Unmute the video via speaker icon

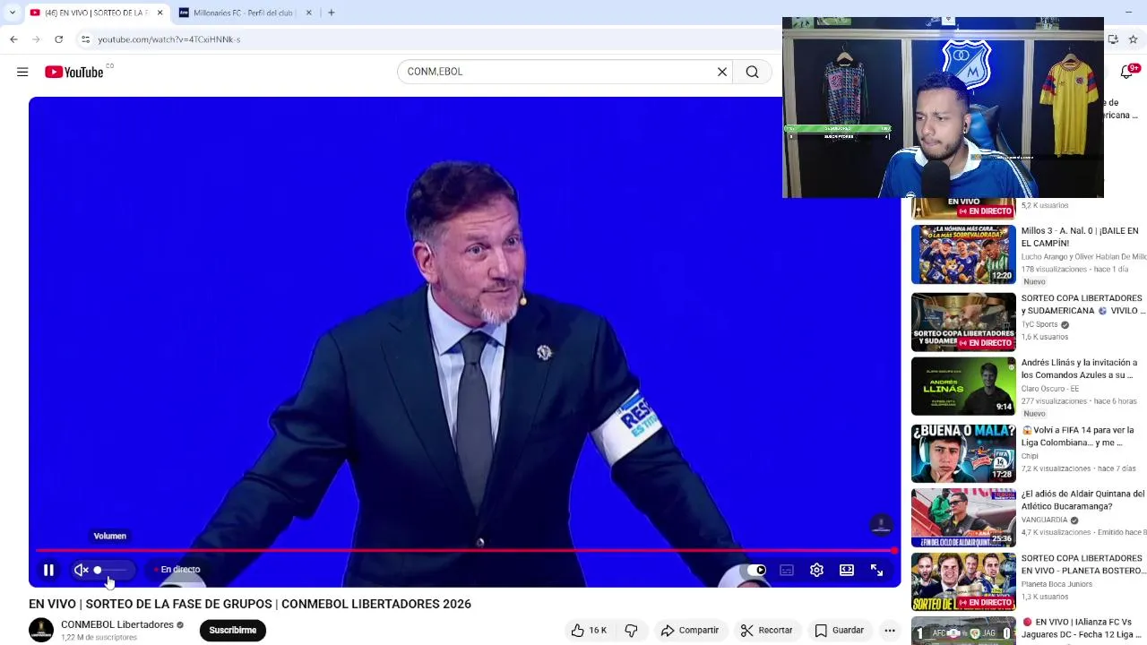81,570
